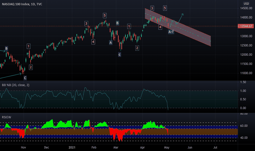Click the Mar label on time axis

[x=116, y=147]
